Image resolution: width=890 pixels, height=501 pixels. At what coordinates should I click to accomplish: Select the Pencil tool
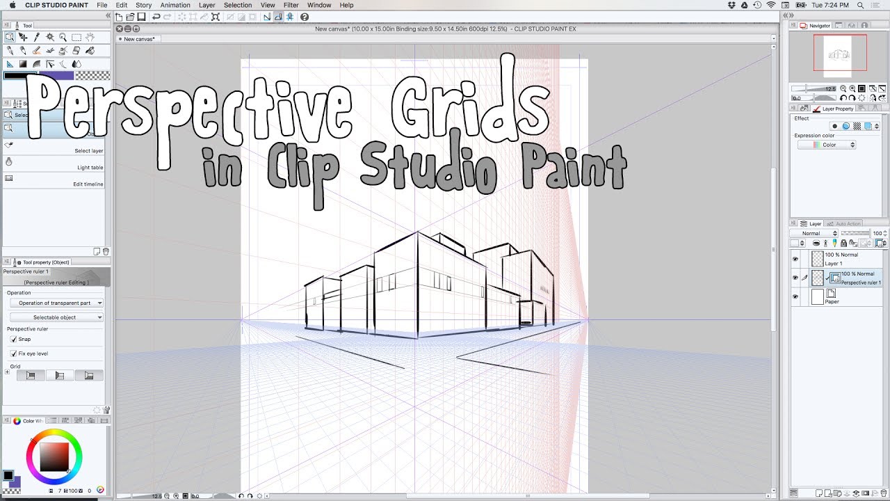tap(23, 51)
